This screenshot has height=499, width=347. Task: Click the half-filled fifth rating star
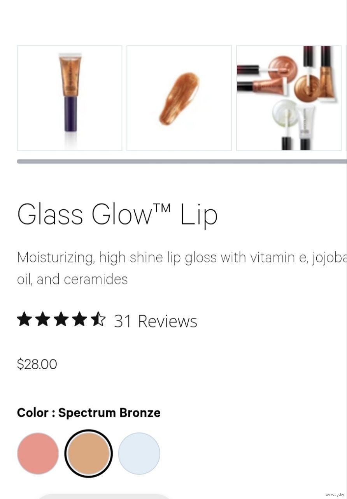[x=98, y=319]
